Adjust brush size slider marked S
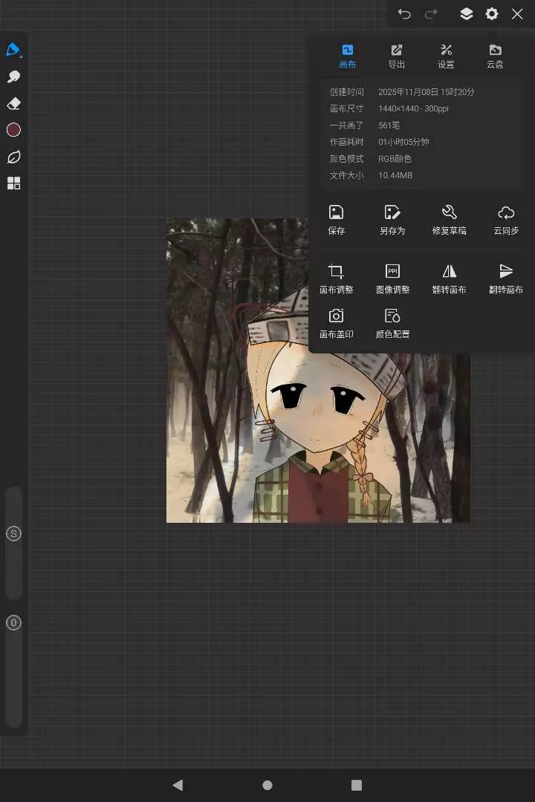Screen dimensions: 535x802 coord(13,533)
